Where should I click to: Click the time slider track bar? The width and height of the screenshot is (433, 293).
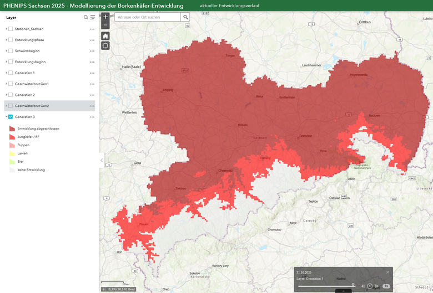pyautogui.click(x=326, y=286)
